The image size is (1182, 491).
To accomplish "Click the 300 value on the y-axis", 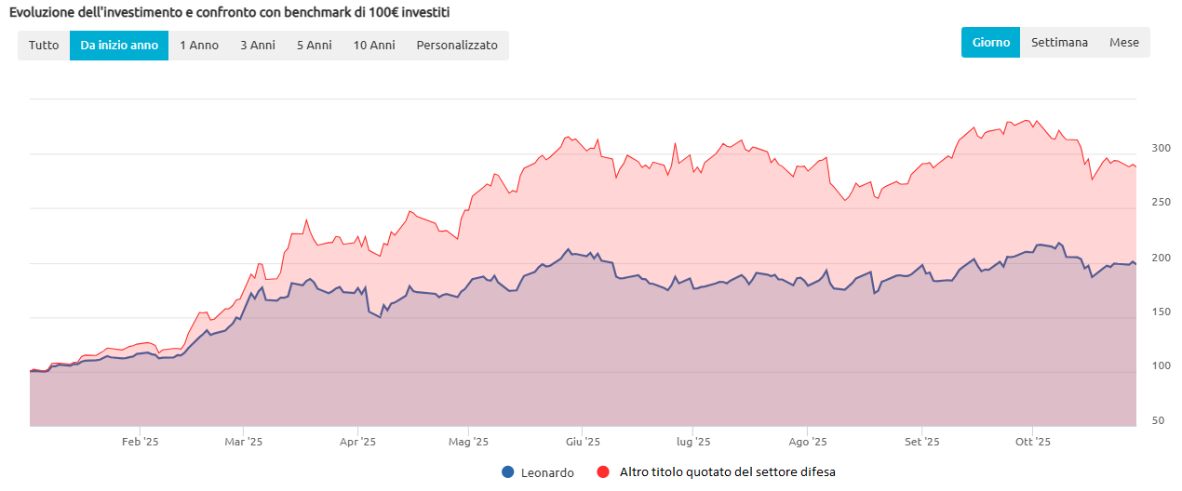I will point(1161,148).
